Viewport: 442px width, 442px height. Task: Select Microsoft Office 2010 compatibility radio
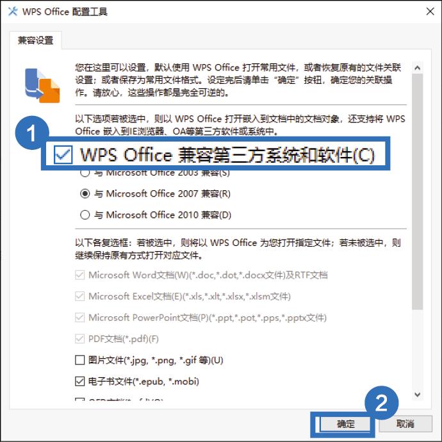click(x=85, y=215)
